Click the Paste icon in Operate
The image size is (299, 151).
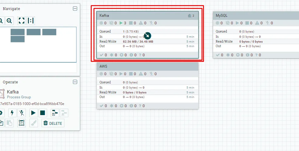coord(9,123)
